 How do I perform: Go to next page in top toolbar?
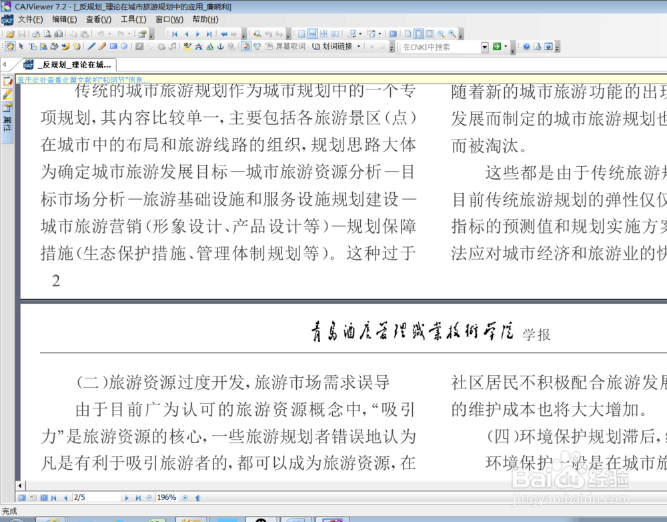click(198, 33)
